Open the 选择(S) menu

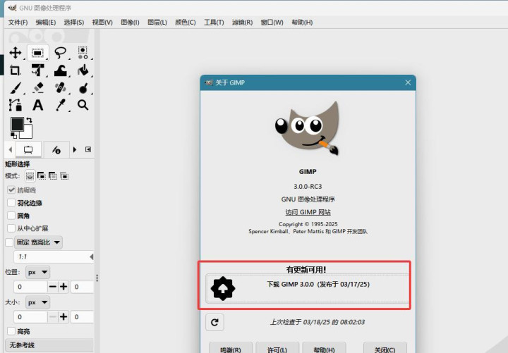74,23
